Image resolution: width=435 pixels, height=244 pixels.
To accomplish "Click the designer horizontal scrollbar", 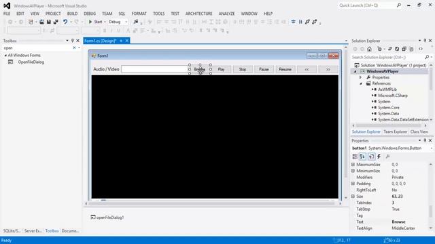I will pos(213,203).
